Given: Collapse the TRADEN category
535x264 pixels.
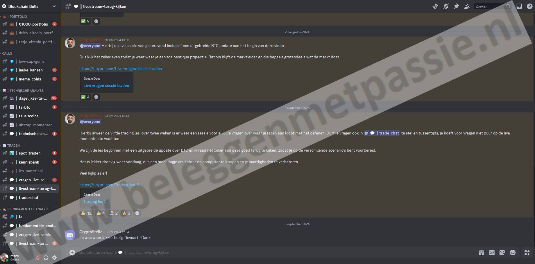Looking at the screenshot, I should 13,146.
